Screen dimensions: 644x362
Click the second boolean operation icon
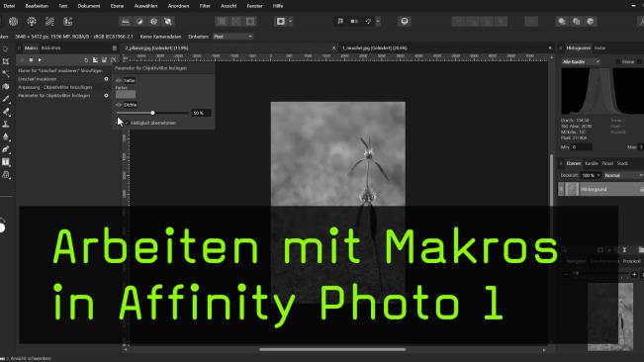(x=576, y=22)
